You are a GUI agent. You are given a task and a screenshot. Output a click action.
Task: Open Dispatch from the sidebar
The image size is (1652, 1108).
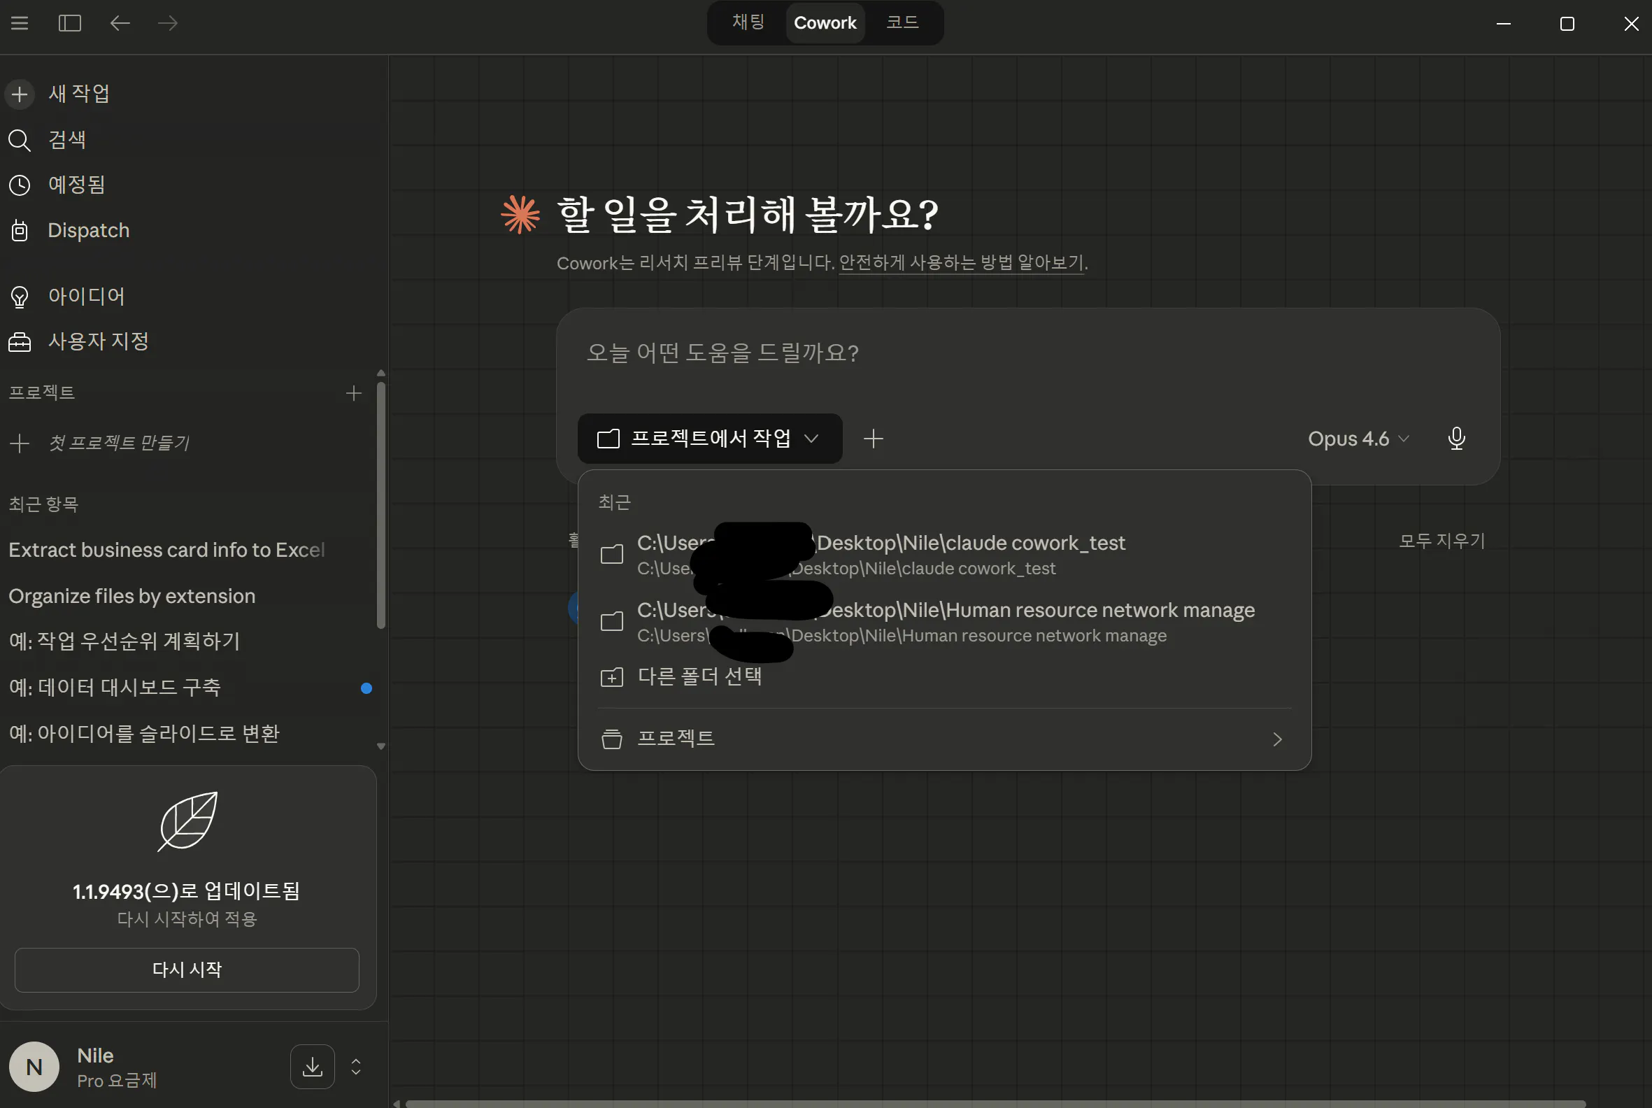point(88,229)
